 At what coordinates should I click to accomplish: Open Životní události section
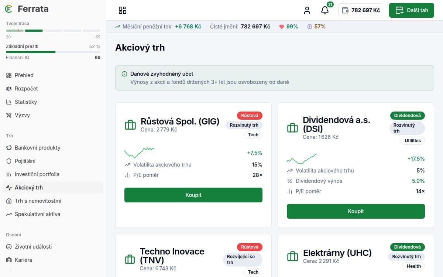53,247
